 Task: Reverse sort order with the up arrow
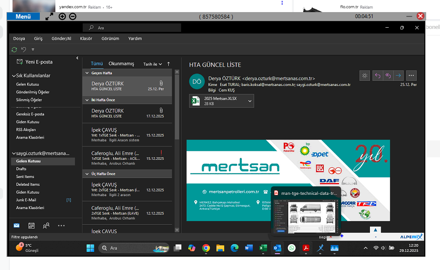[x=168, y=64]
